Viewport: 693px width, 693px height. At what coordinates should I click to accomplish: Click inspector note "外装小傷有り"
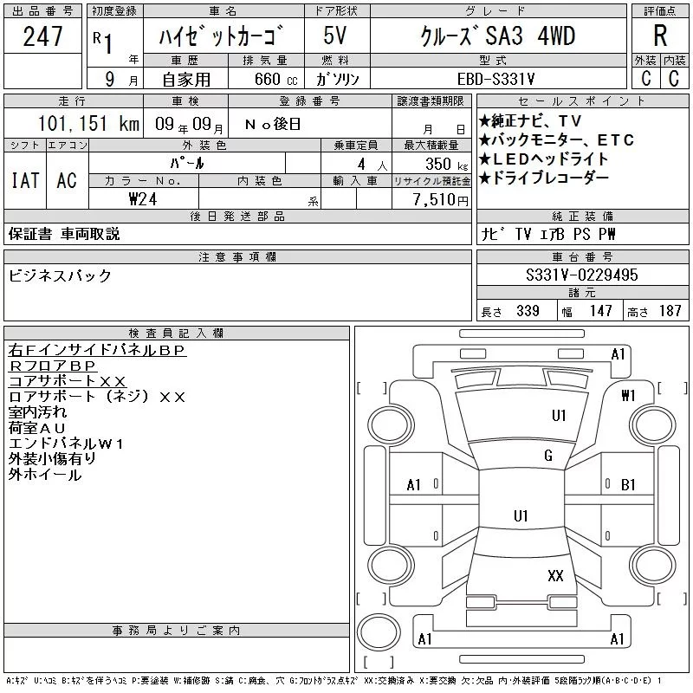point(52,459)
